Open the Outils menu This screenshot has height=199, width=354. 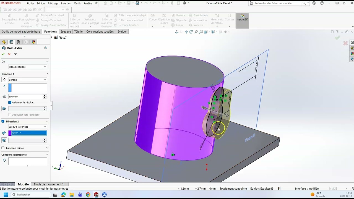(x=77, y=3)
